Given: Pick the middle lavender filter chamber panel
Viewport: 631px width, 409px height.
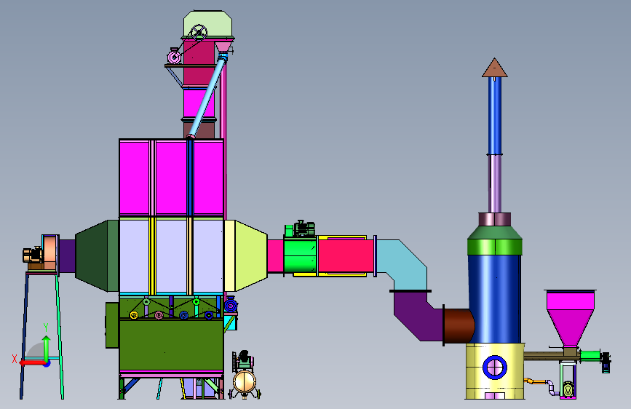Looking at the screenshot, I should [x=171, y=255].
